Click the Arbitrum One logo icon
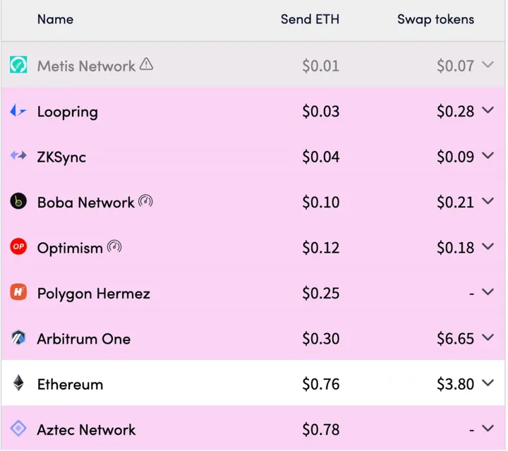 pos(18,338)
